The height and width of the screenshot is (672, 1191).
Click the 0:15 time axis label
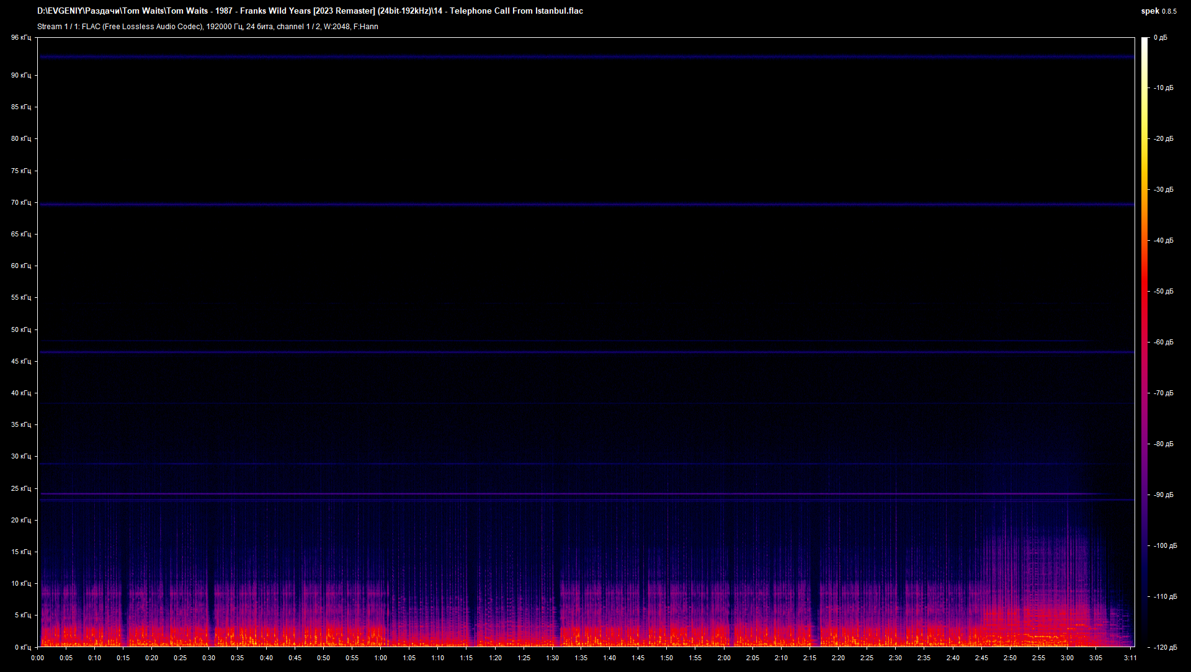tap(123, 658)
